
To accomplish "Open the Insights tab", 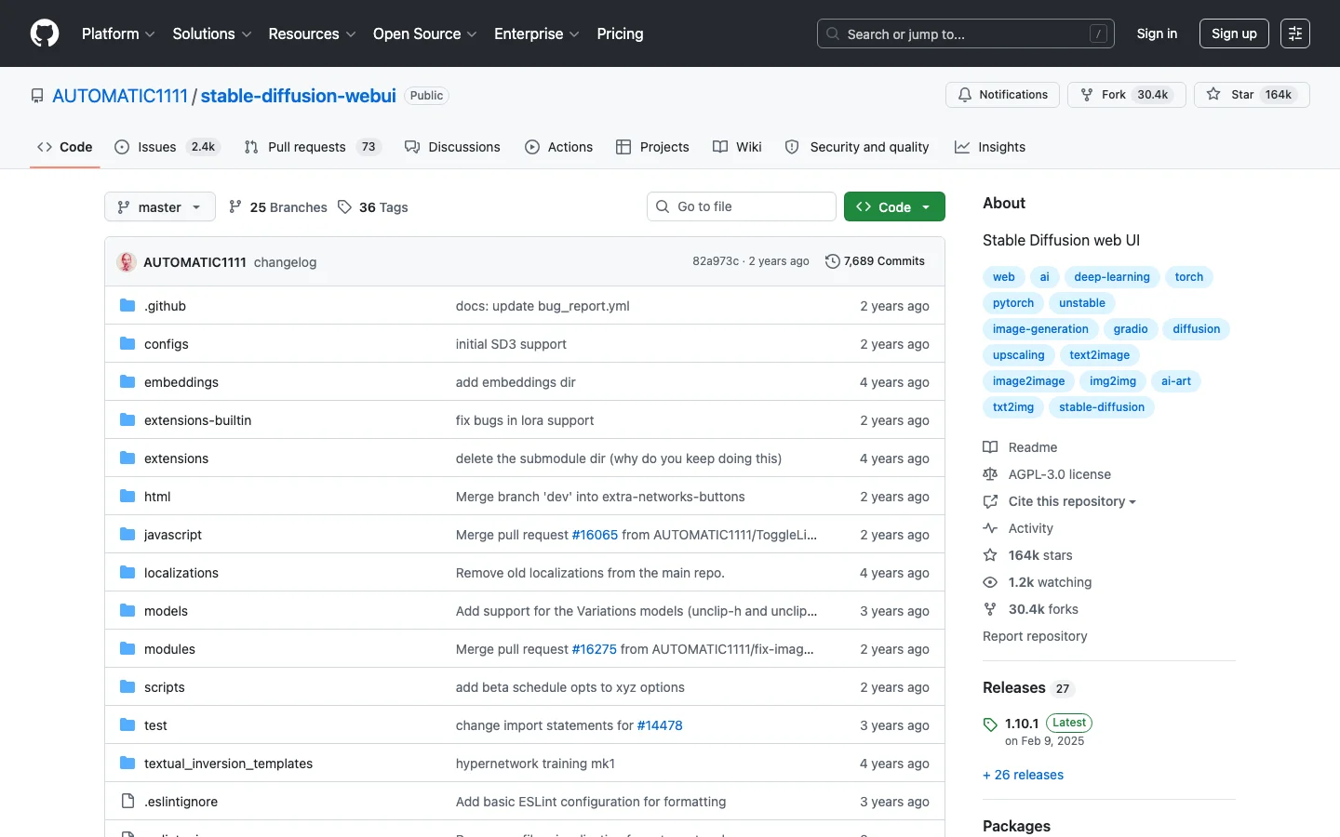I will (x=990, y=147).
